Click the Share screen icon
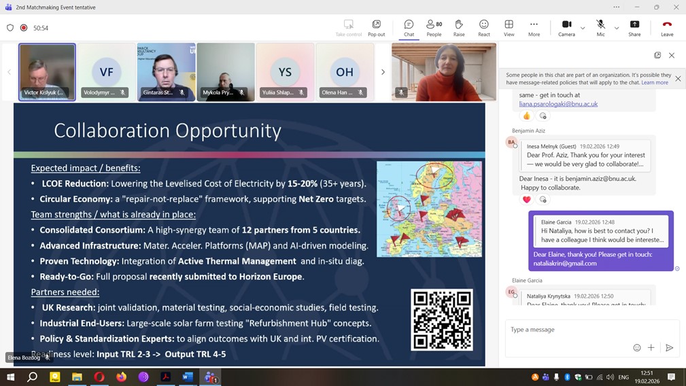The width and height of the screenshot is (686, 386). tap(634, 28)
